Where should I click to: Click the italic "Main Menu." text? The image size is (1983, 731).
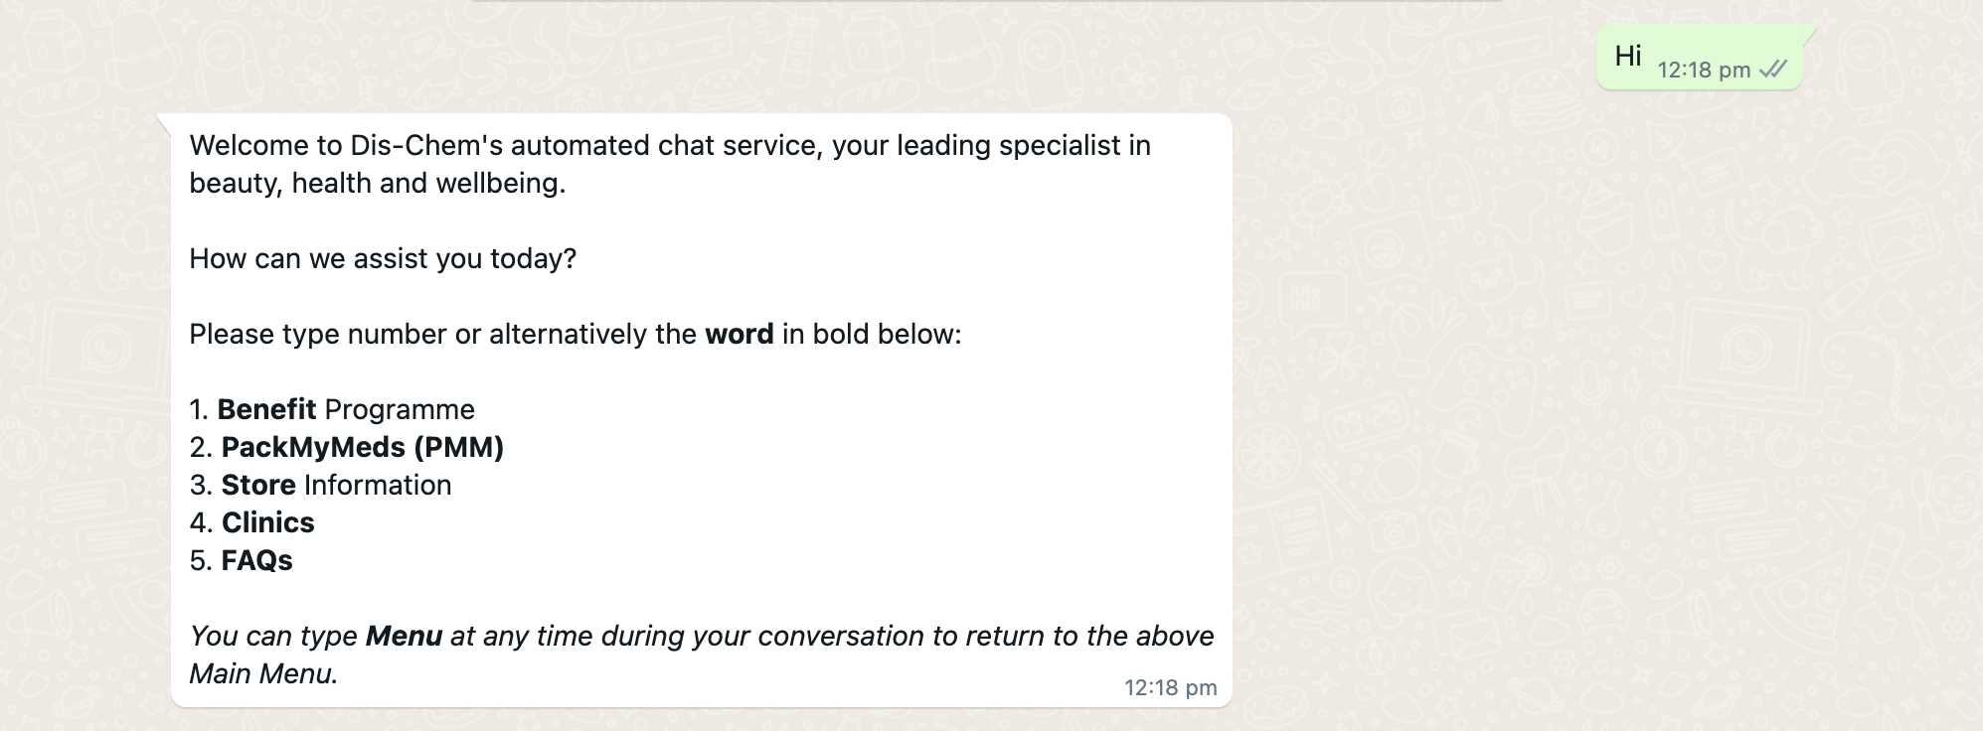[263, 673]
